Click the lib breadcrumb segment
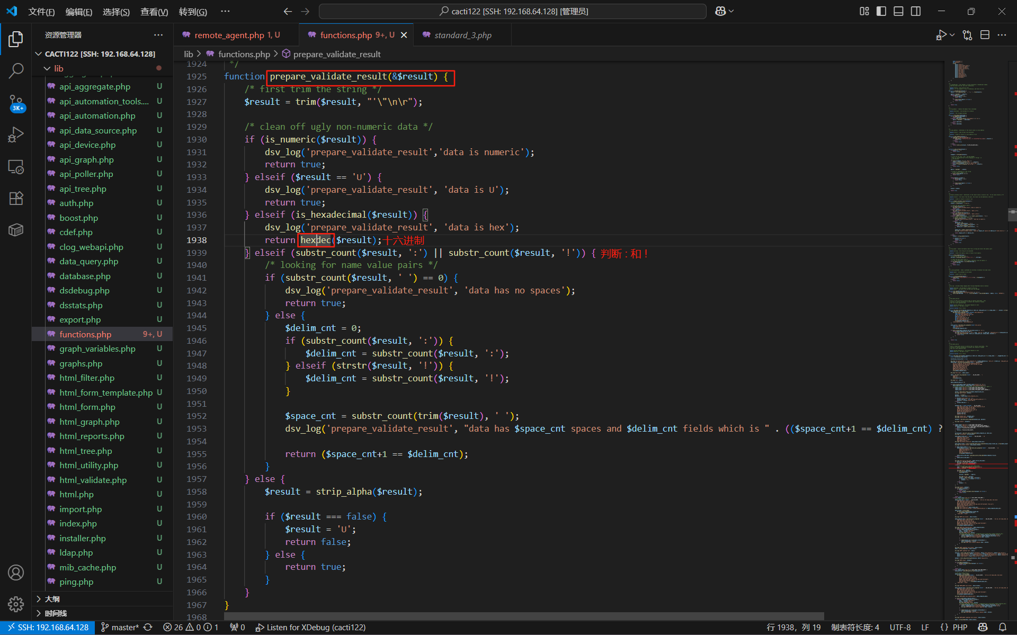This screenshot has height=635, width=1017. pos(189,54)
